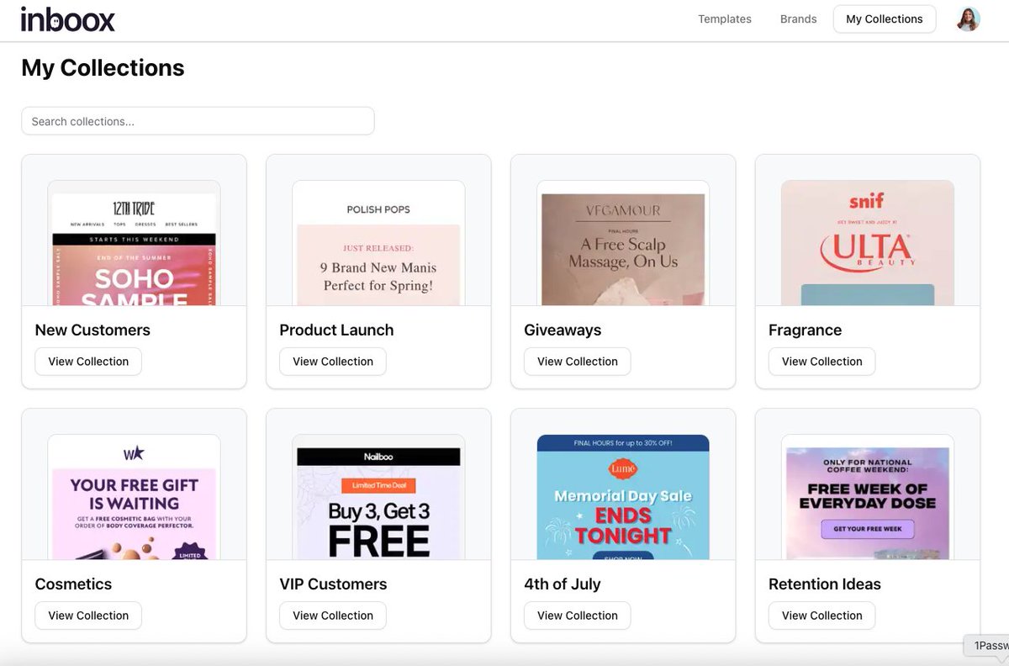Click the New Customers collection title

(92, 330)
